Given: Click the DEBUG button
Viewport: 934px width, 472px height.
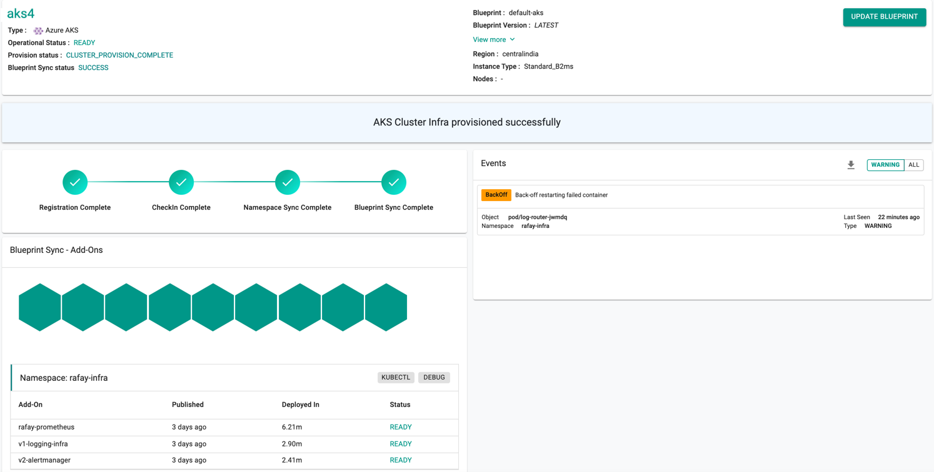Looking at the screenshot, I should [434, 377].
